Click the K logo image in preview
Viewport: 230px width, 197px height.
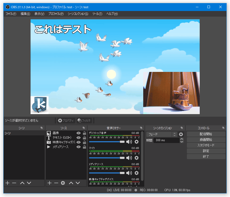(x=40, y=105)
